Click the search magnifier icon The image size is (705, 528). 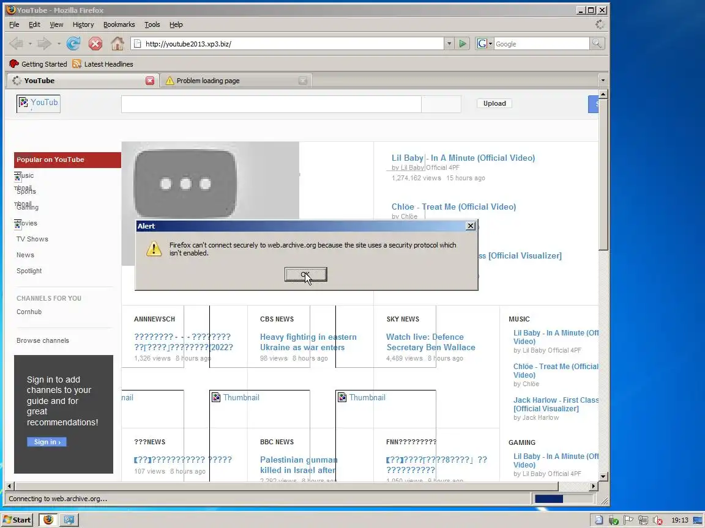point(597,43)
